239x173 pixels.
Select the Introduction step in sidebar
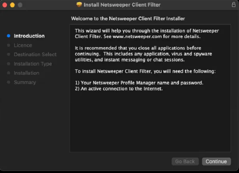tap(29, 36)
